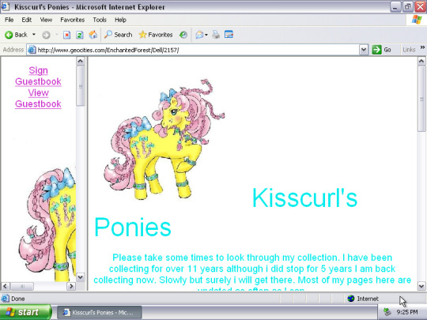This screenshot has height=320, width=427.
Task: Click the Kisscurl's heading text
Action: coord(304,198)
